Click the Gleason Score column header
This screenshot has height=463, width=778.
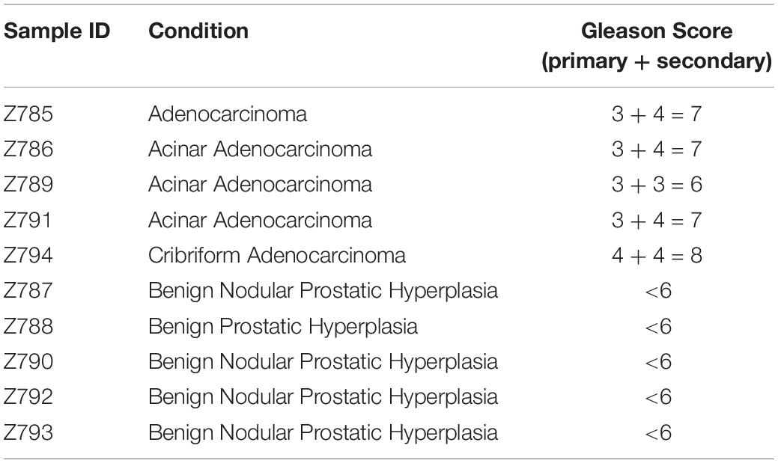click(657, 46)
